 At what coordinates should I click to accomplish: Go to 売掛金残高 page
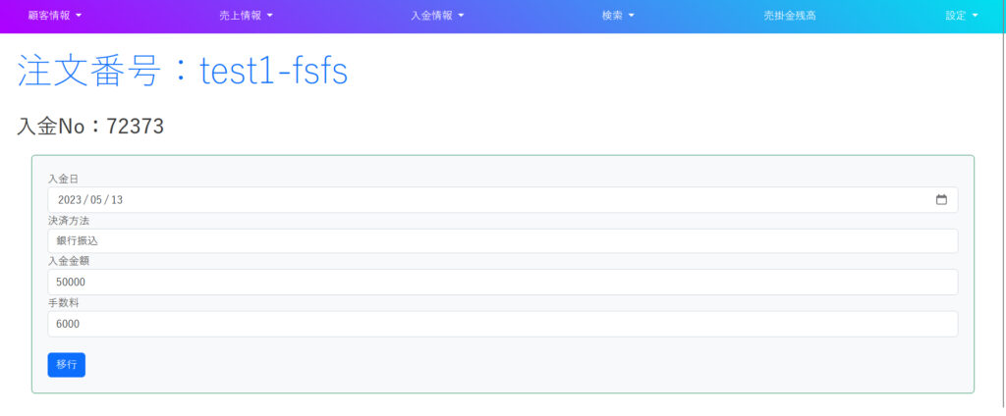789,16
